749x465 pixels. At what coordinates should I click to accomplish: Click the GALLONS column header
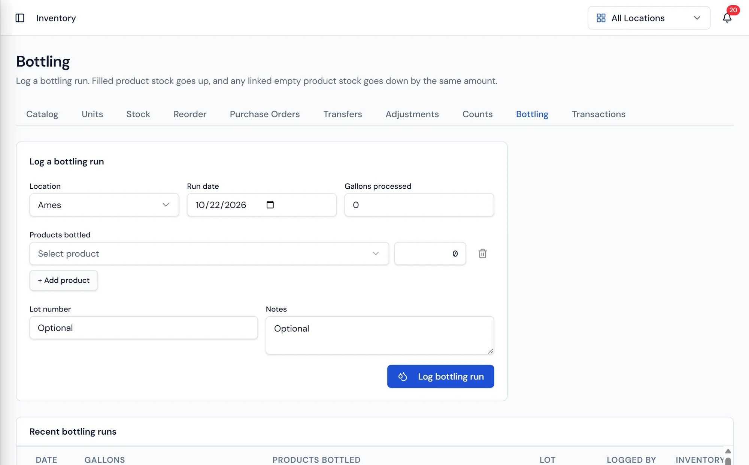click(104, 460)
